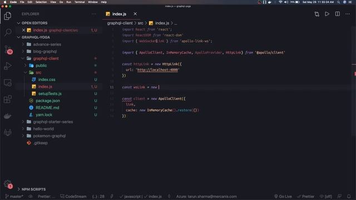This screenshot has height=200, width=356.
Task: Click the Open Changes editor icon
Action: click(x=317, y=14)
